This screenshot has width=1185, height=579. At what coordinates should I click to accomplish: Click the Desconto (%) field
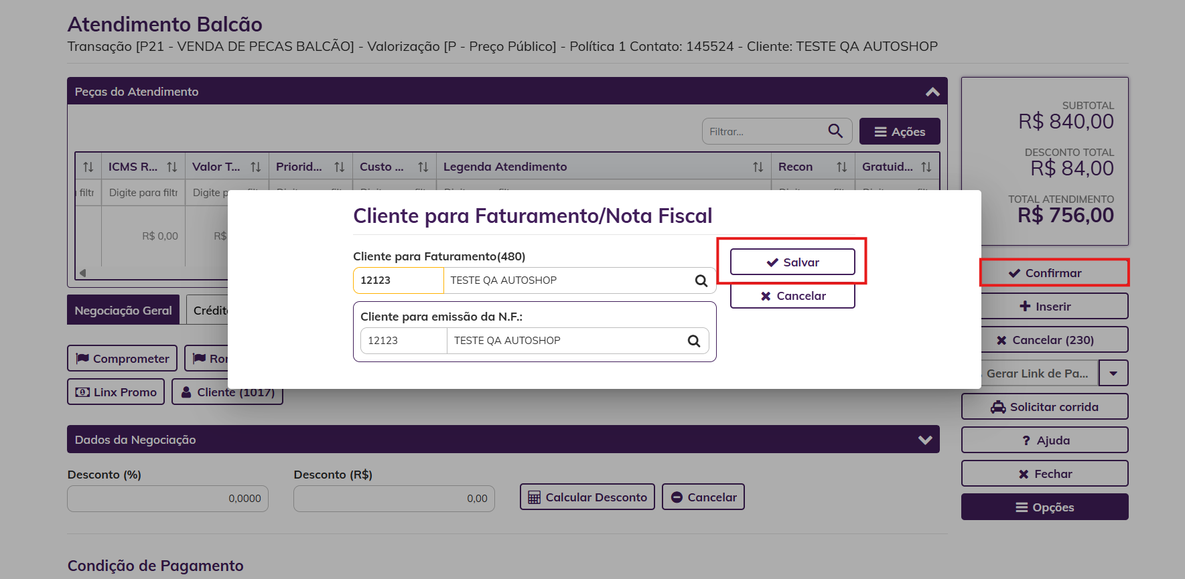[167, 498]
